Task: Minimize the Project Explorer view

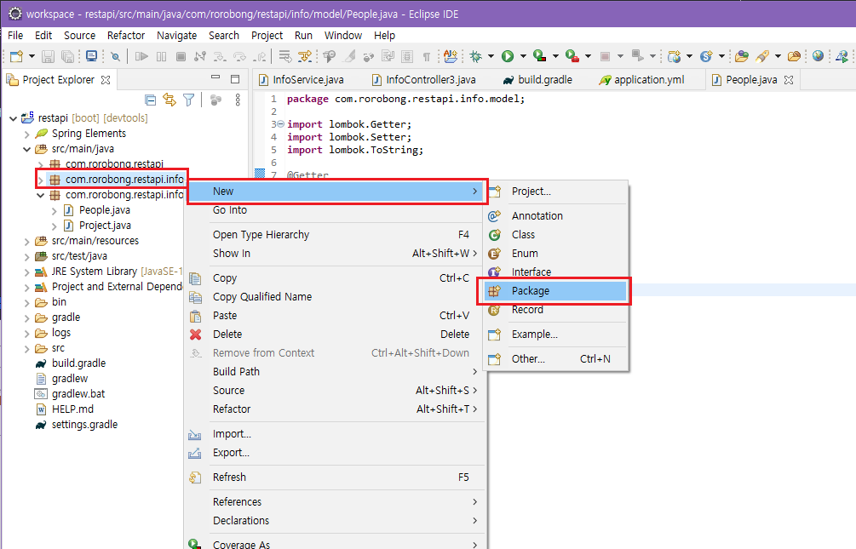Action: pyautogui.click(x=215, y=77)
